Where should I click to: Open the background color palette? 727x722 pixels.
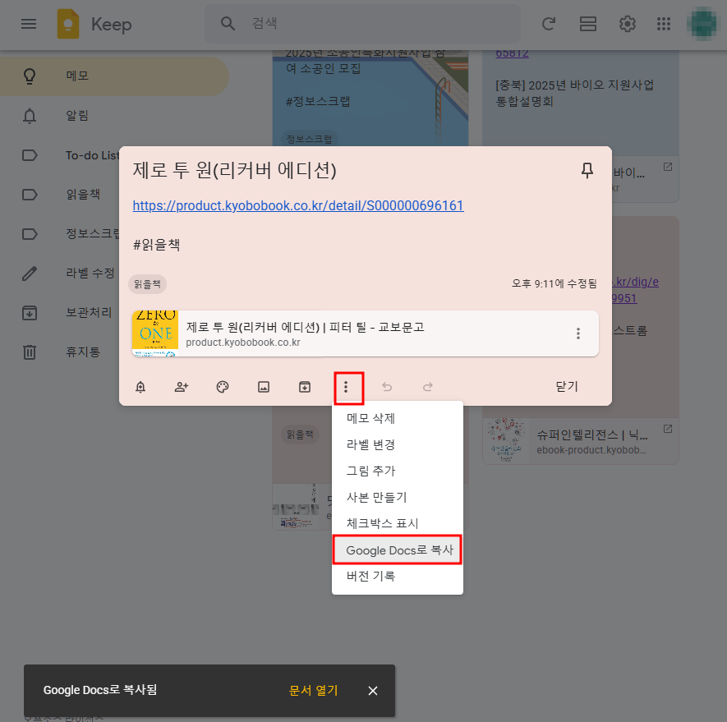[x=223, y=387]
